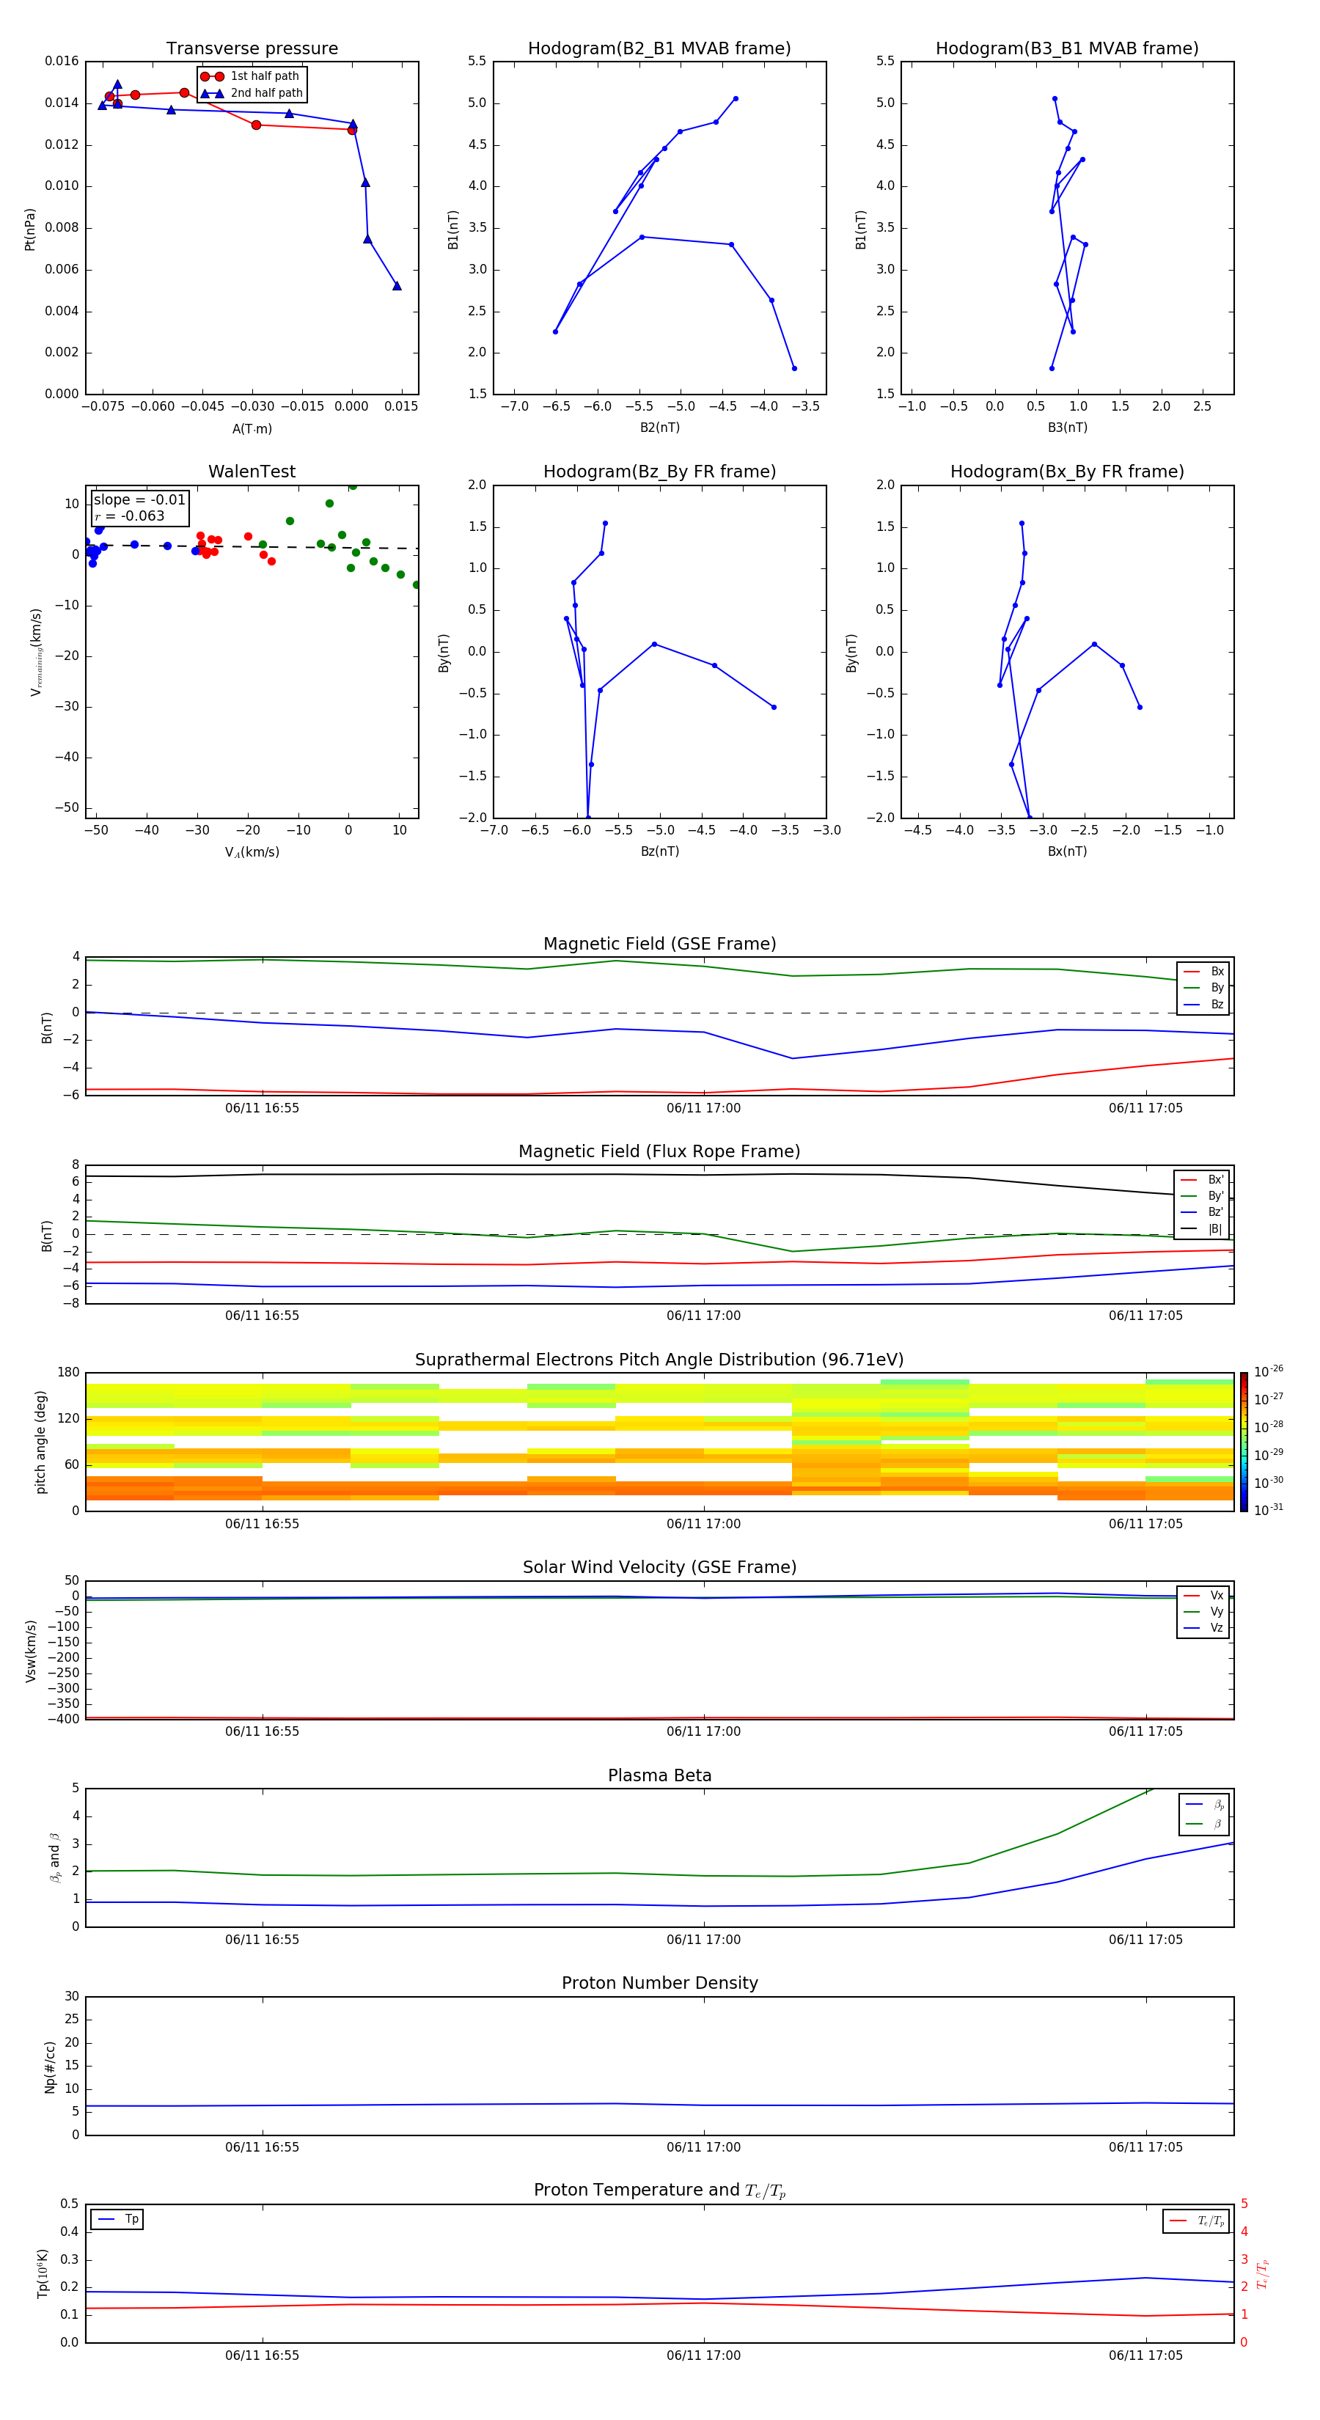1320x2420 pixels.
Task: Click the "A(T·m)" x-axis label
Action: coord(252,428)
